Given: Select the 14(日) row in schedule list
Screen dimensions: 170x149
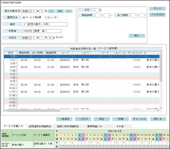Looking at the screenshot, I should tap(81, 102).
